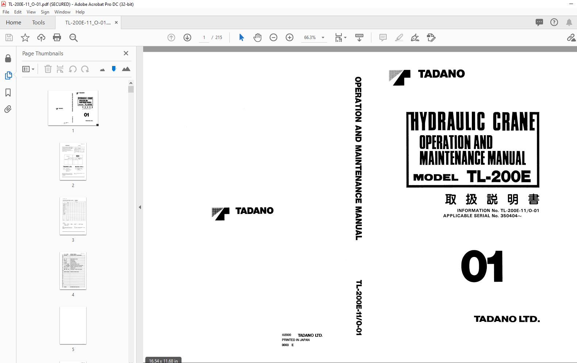Select page 2 thumbnail
Image resolution: width=577 pixels, height=363 pixels.
tap(73, 161)
